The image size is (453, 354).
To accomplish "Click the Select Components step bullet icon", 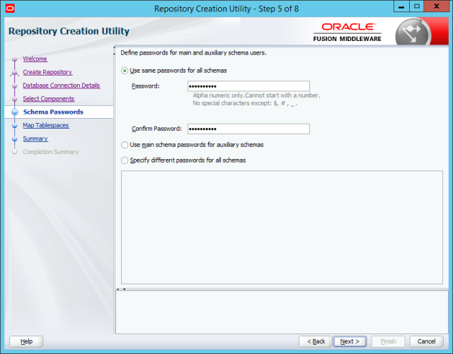I will [x=15, y=99].
